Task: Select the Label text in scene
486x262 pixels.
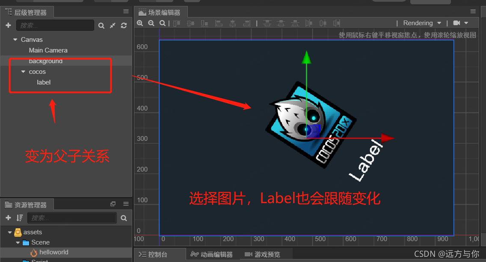Action: pyautogui.click(x=367, y=160)
